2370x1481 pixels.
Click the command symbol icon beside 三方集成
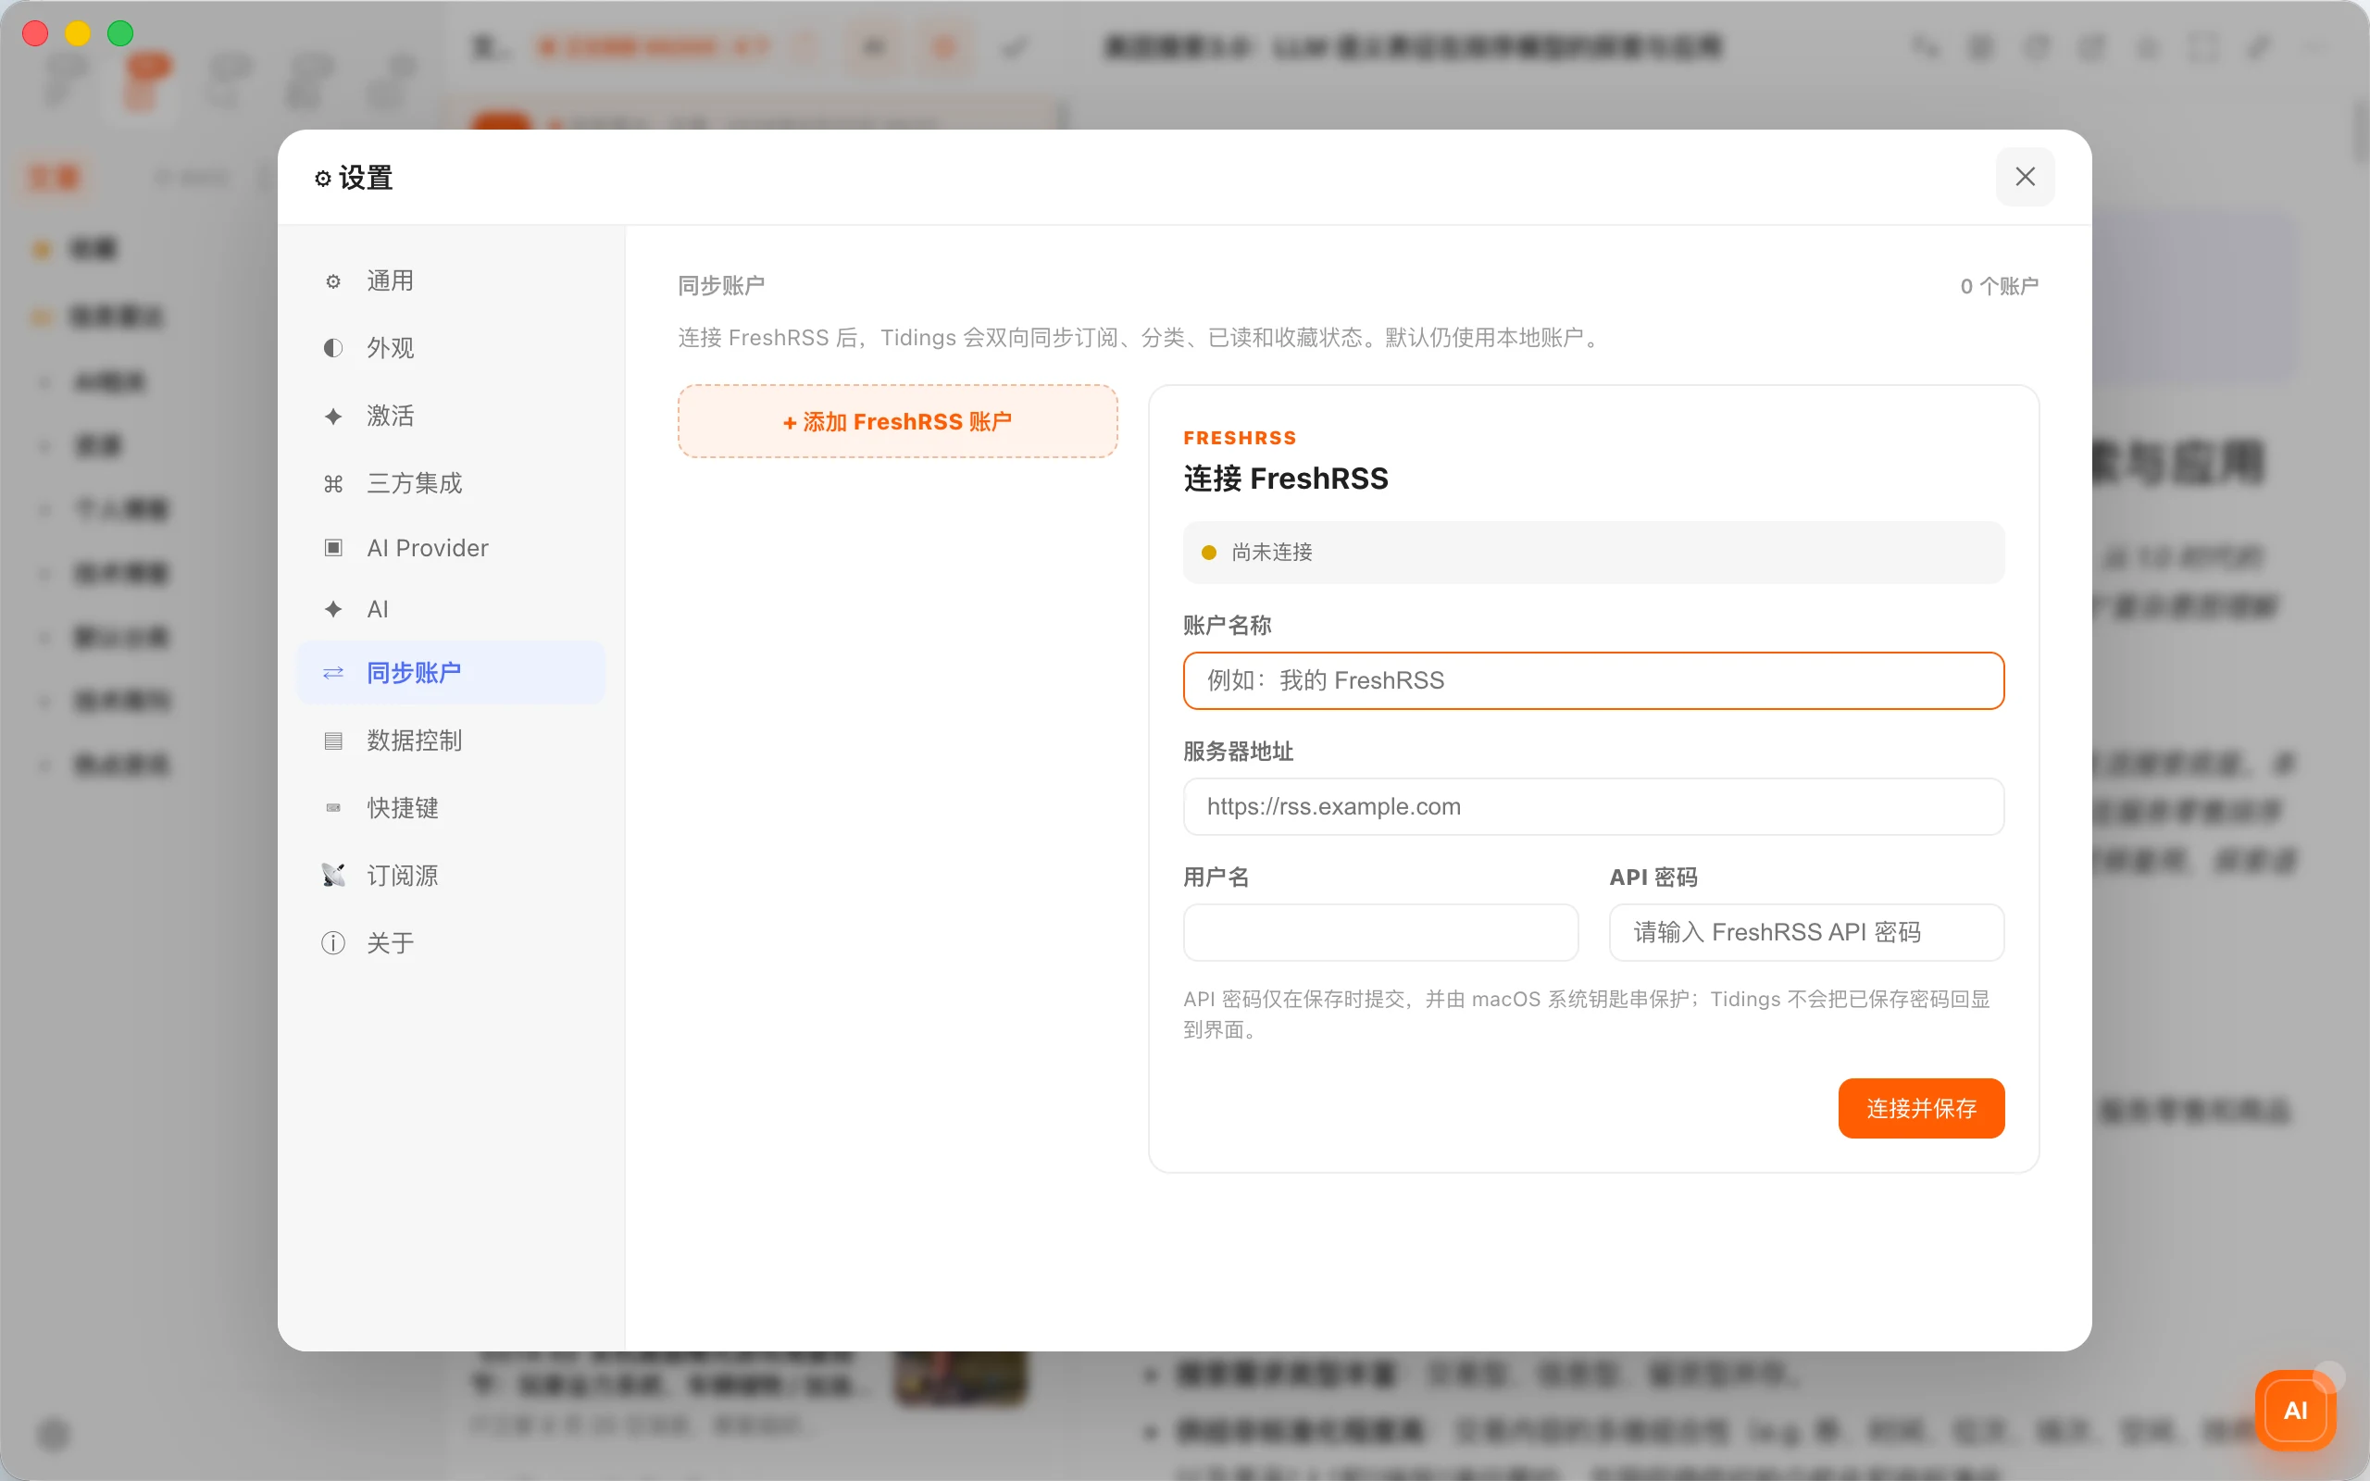(333, 484)
